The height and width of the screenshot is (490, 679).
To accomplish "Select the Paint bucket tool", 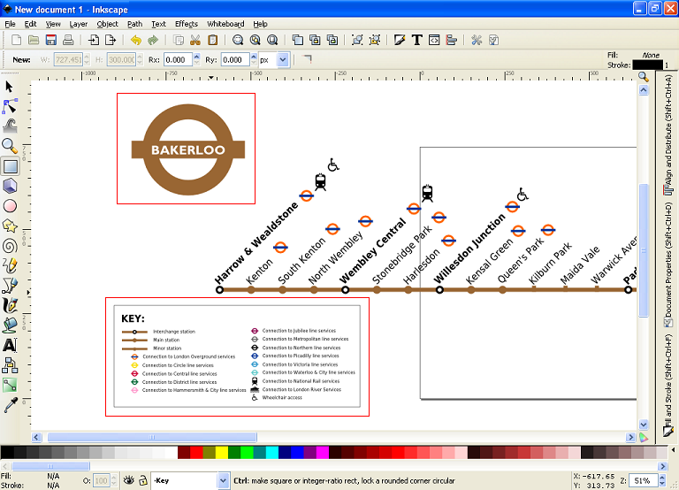I will [10, 325].
